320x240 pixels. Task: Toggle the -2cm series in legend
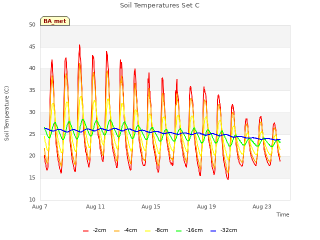94,230
